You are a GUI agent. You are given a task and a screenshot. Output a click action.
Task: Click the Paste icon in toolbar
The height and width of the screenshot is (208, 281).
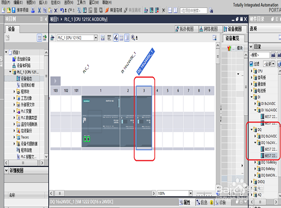50,10
